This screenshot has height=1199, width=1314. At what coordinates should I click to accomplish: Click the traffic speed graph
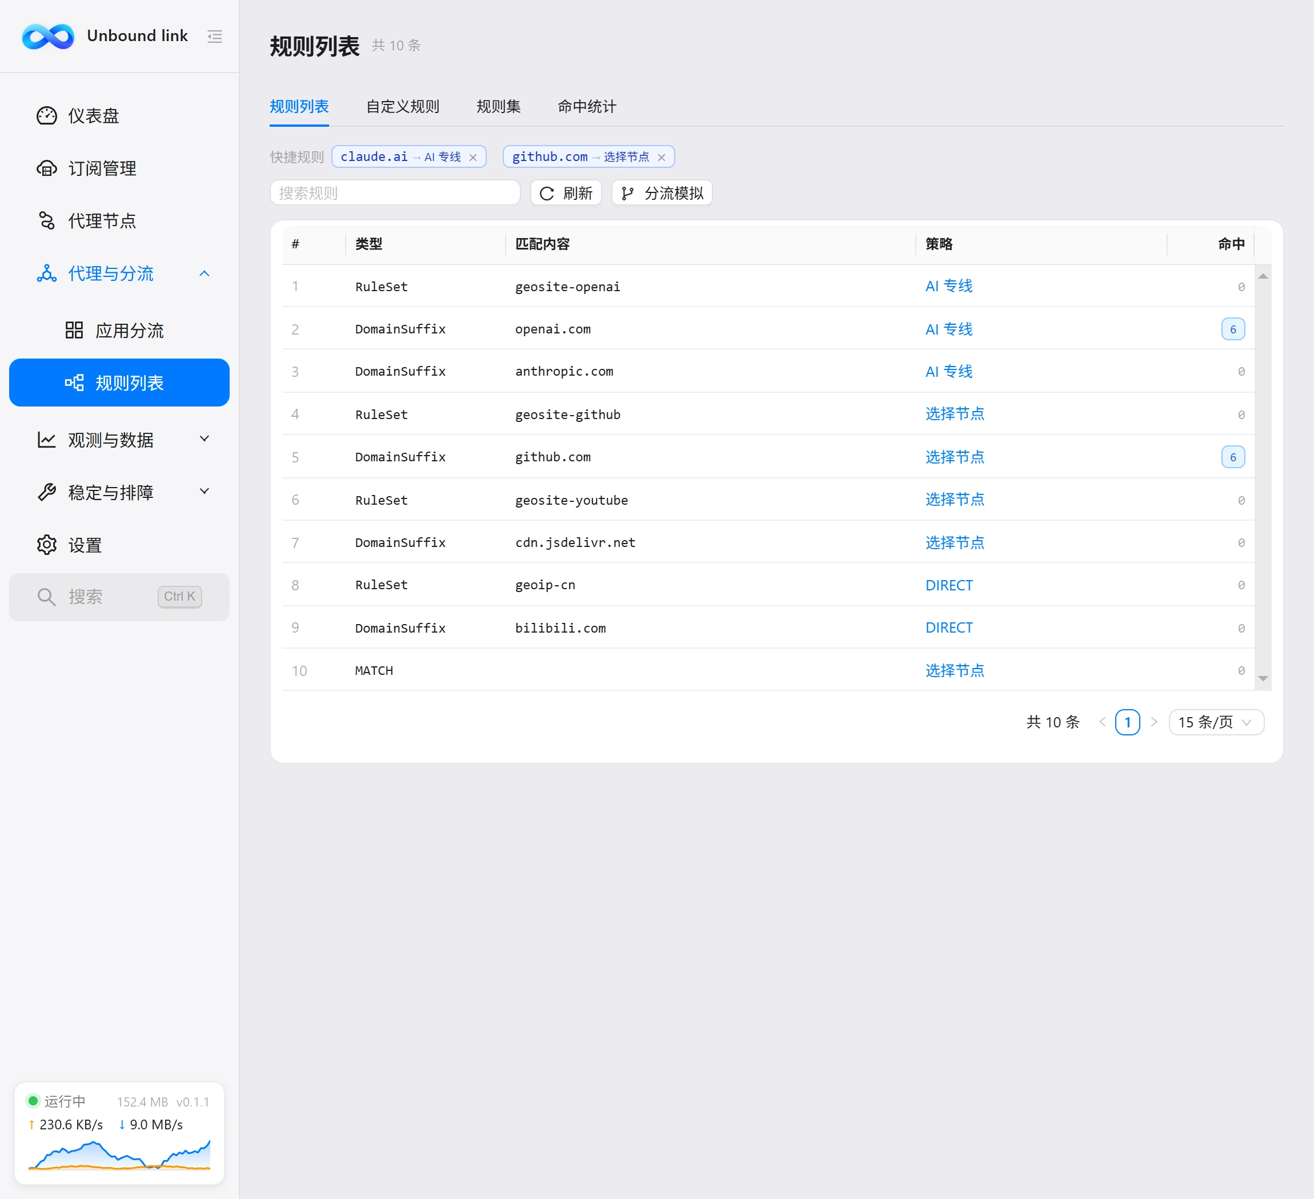coord(119,1154)
